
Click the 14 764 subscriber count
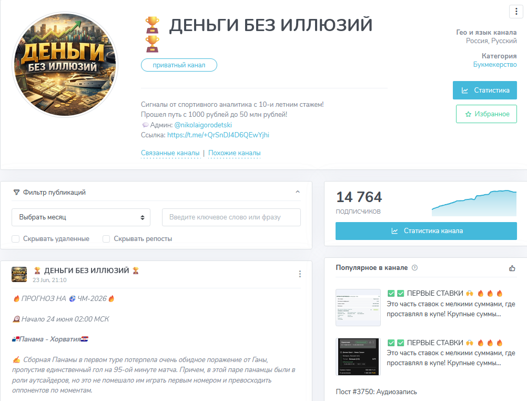tap(359, 197)
